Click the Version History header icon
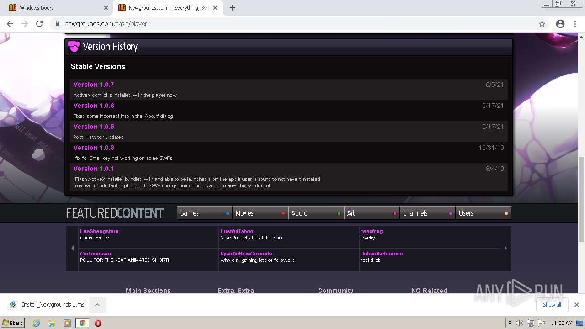This screenshot has height=329, width=585. point(74,47)
